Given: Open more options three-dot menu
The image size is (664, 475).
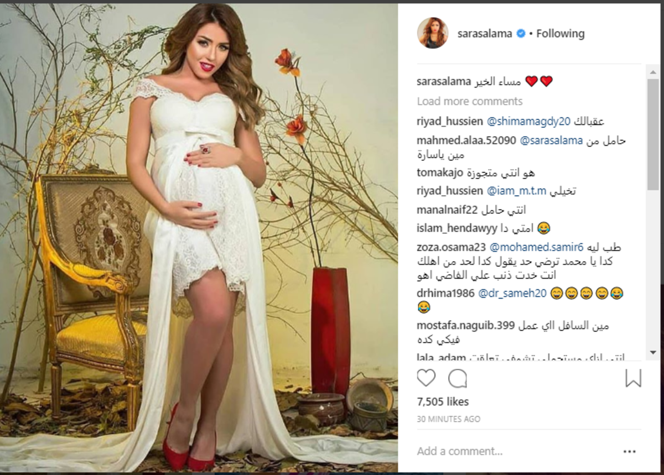Looking at the screenshot, I should coord(630,451).
